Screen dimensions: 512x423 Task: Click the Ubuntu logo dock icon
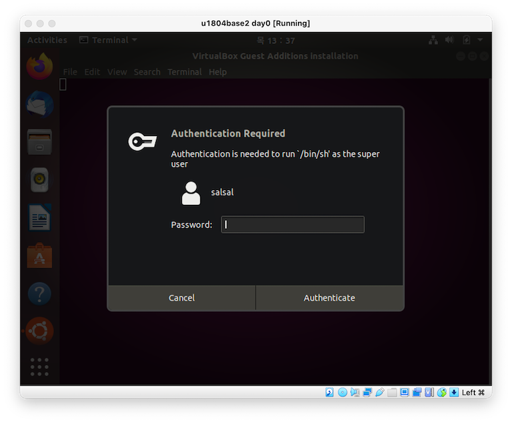pyautogui.click(x=39, y=331)
